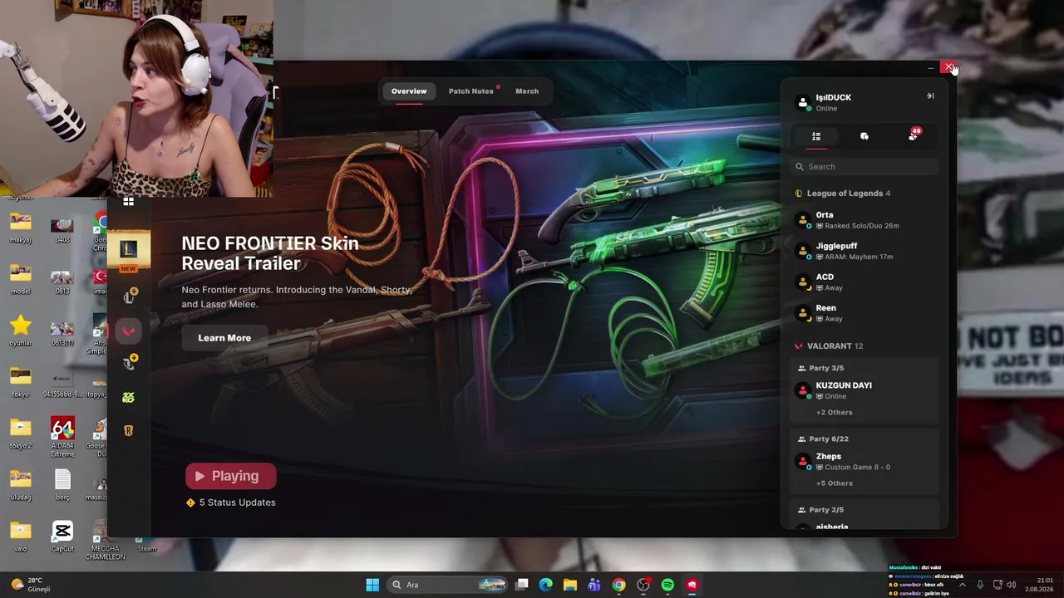Expand +2 Others in KUZGUN DAYI party
1064x598 pixels.
point(834,413)
